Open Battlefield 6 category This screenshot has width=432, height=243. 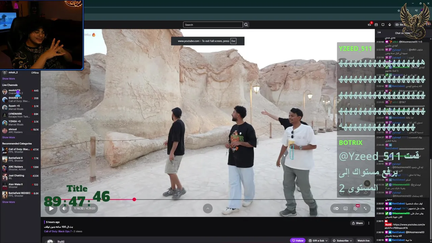20,159
